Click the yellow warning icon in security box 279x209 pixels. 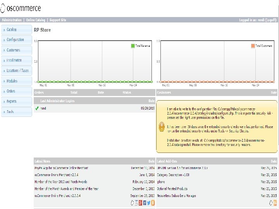162,127
